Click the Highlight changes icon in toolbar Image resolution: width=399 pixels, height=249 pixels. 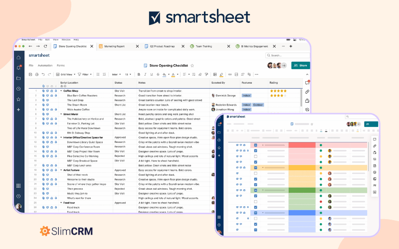(221, 74)
